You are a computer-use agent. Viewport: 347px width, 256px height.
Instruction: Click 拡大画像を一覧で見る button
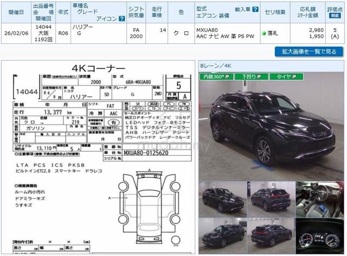click(x=309, y=52)
